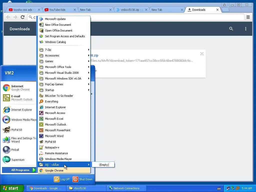Click orange magnifier tray icon
This screenshot has height=192, width=256.
(x=237, y=188)
